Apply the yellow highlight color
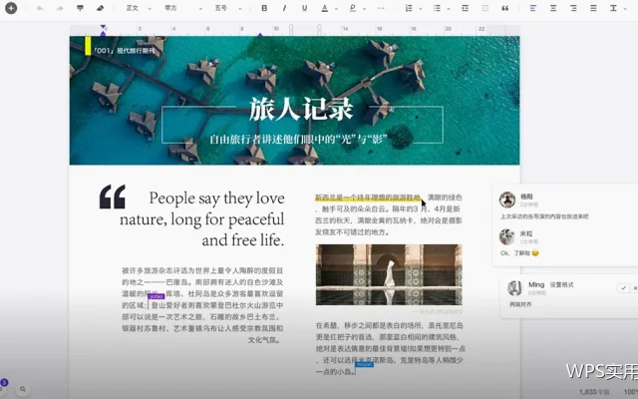The width and height of the screenshot is (638, 399). coord(353,8)
